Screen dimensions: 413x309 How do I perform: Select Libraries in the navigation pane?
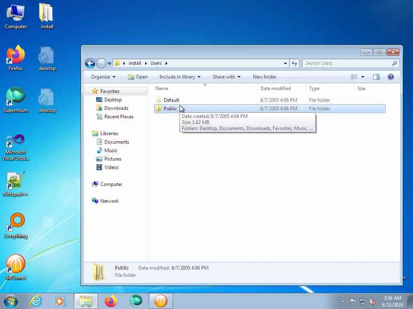tap(109, 134)
